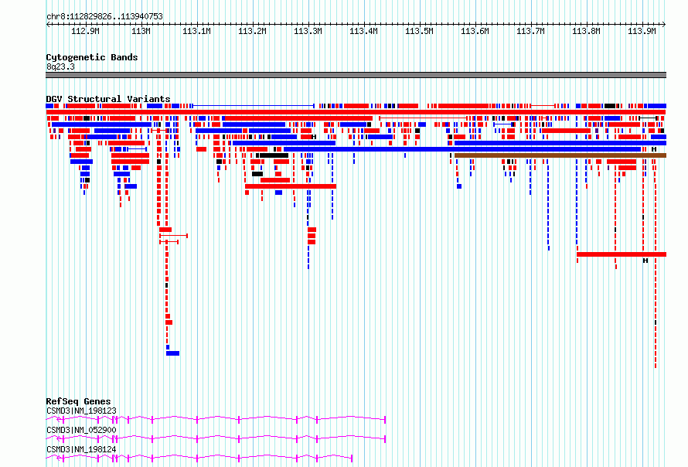
Task: Click the 8q23.3 band label
Action: pos(60,66)
